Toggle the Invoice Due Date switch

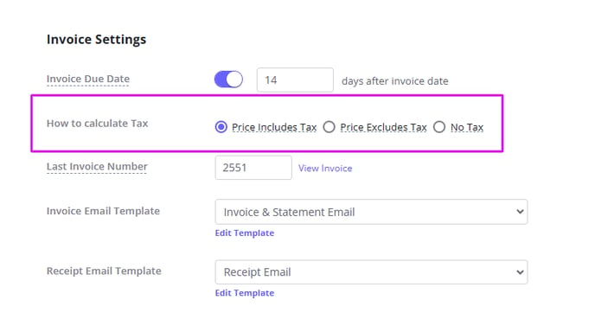coord(228,80)
